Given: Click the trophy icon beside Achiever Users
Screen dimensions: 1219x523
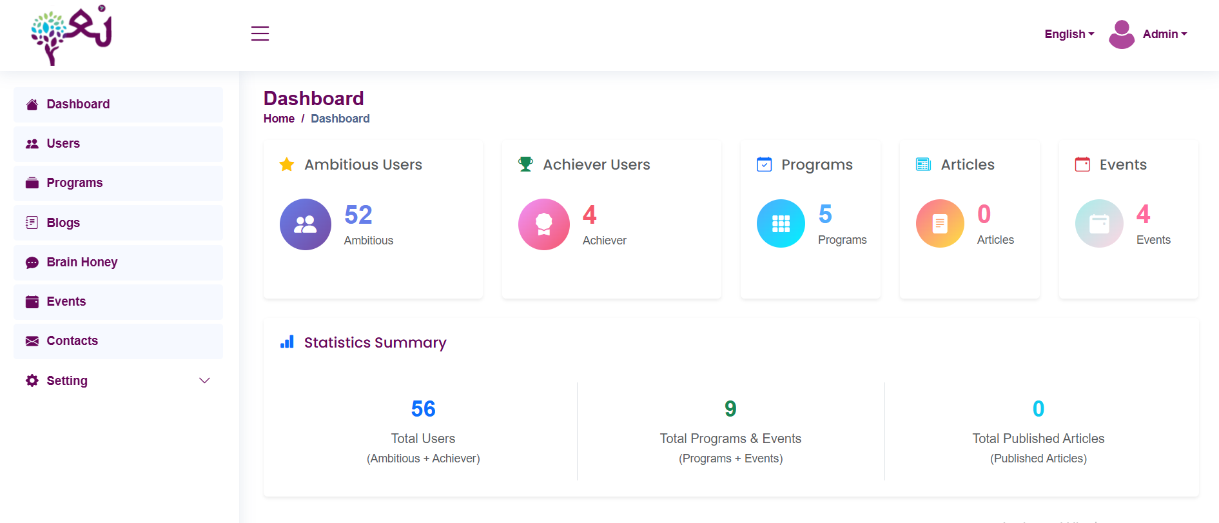Looking at the screenshot, I should (526, 164).
